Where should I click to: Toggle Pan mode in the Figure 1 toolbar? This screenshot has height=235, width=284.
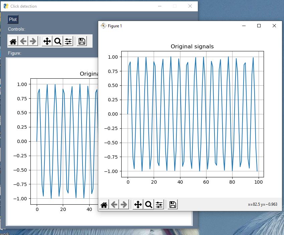coord(137,204)
